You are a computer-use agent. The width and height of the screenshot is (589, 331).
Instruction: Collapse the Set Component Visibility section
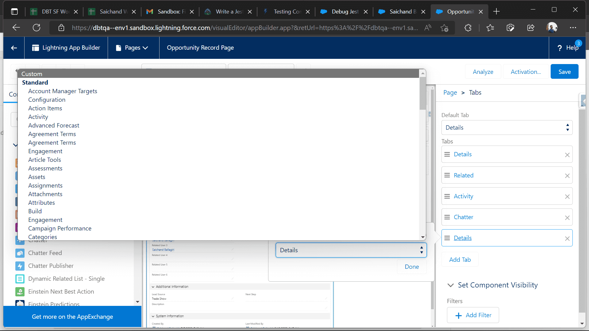(450, 285)
